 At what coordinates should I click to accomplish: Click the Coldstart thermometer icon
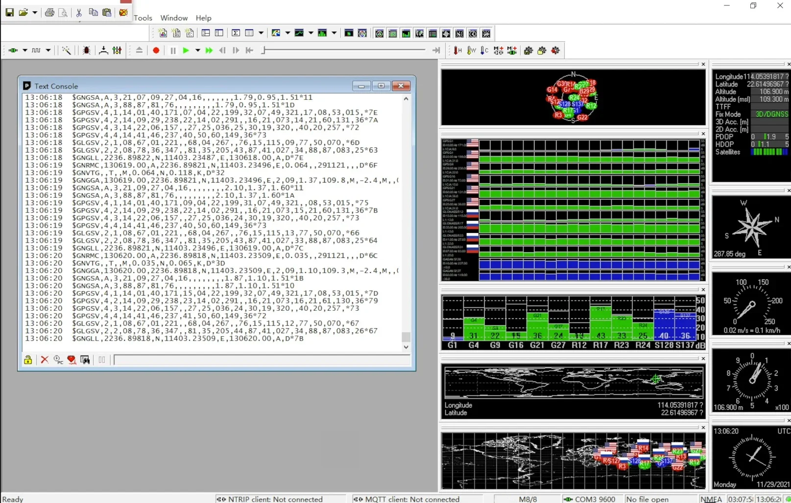click(x=484, y=50)
